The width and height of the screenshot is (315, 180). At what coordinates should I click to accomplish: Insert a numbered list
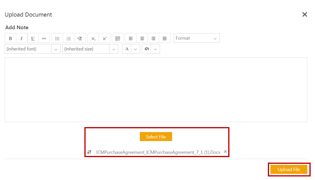pos(69,38)
